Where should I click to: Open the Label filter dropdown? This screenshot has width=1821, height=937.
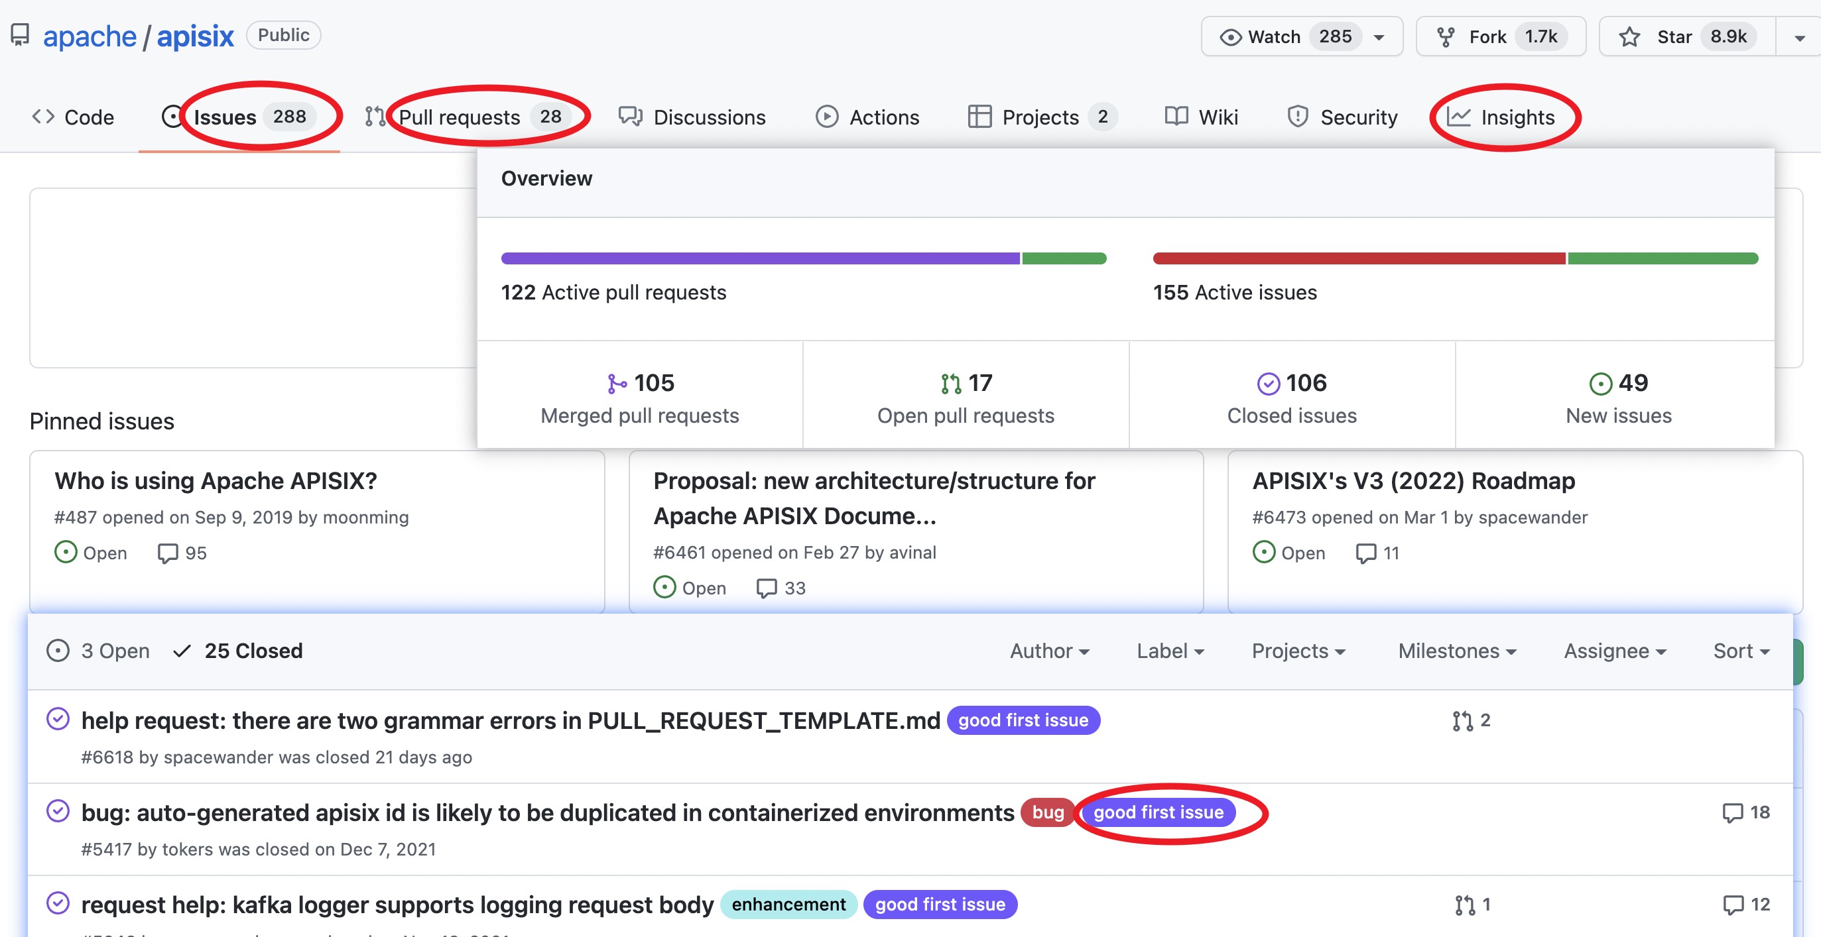click(1170, 650)
